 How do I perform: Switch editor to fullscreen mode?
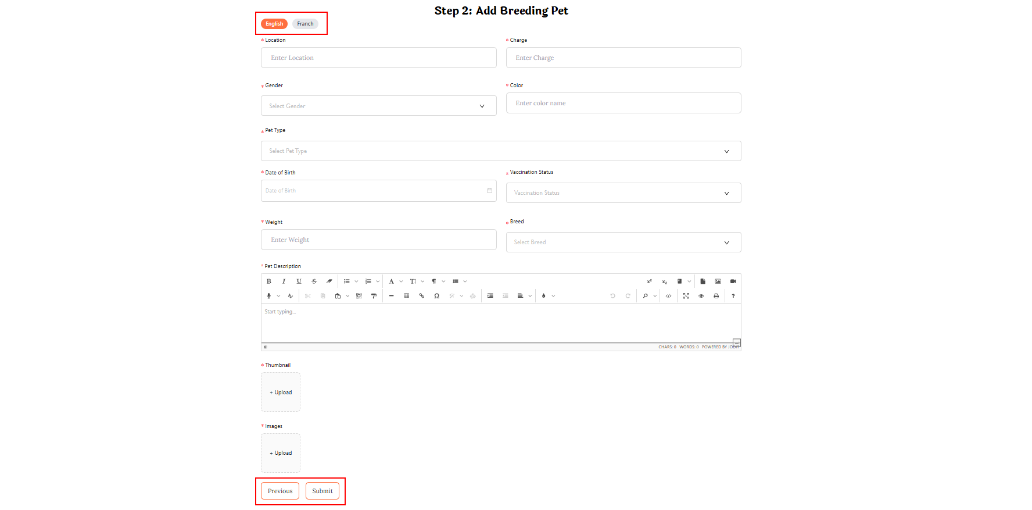686,296
